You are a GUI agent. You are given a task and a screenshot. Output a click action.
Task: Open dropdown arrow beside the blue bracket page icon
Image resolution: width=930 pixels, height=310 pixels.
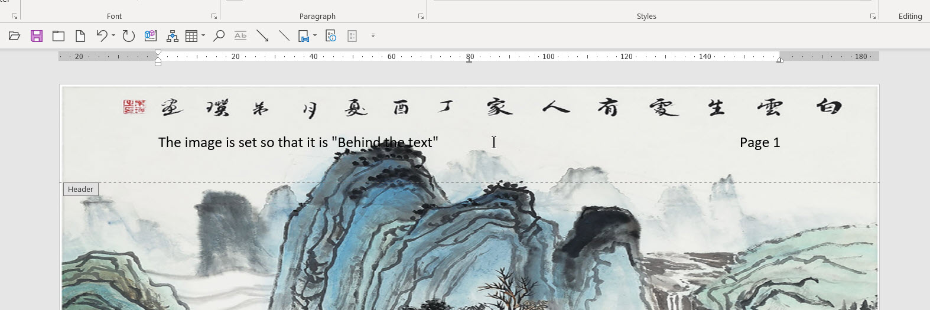point(315,36)
